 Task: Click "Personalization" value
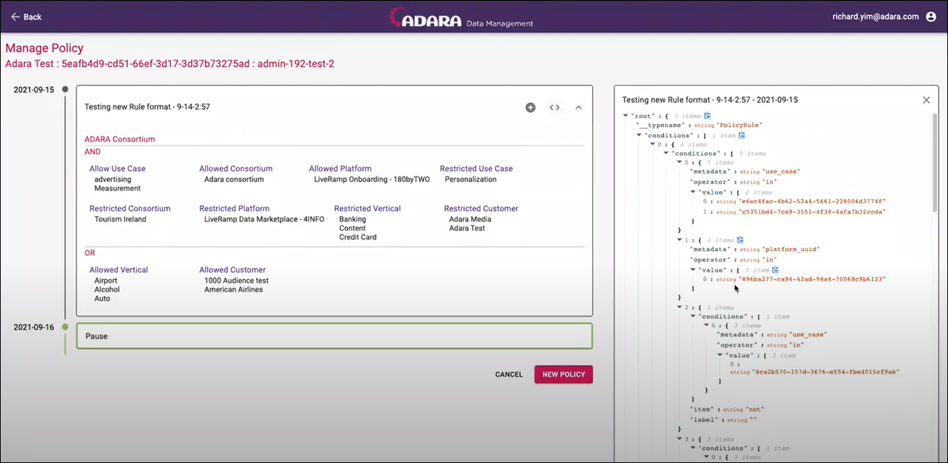coord(471,179)
